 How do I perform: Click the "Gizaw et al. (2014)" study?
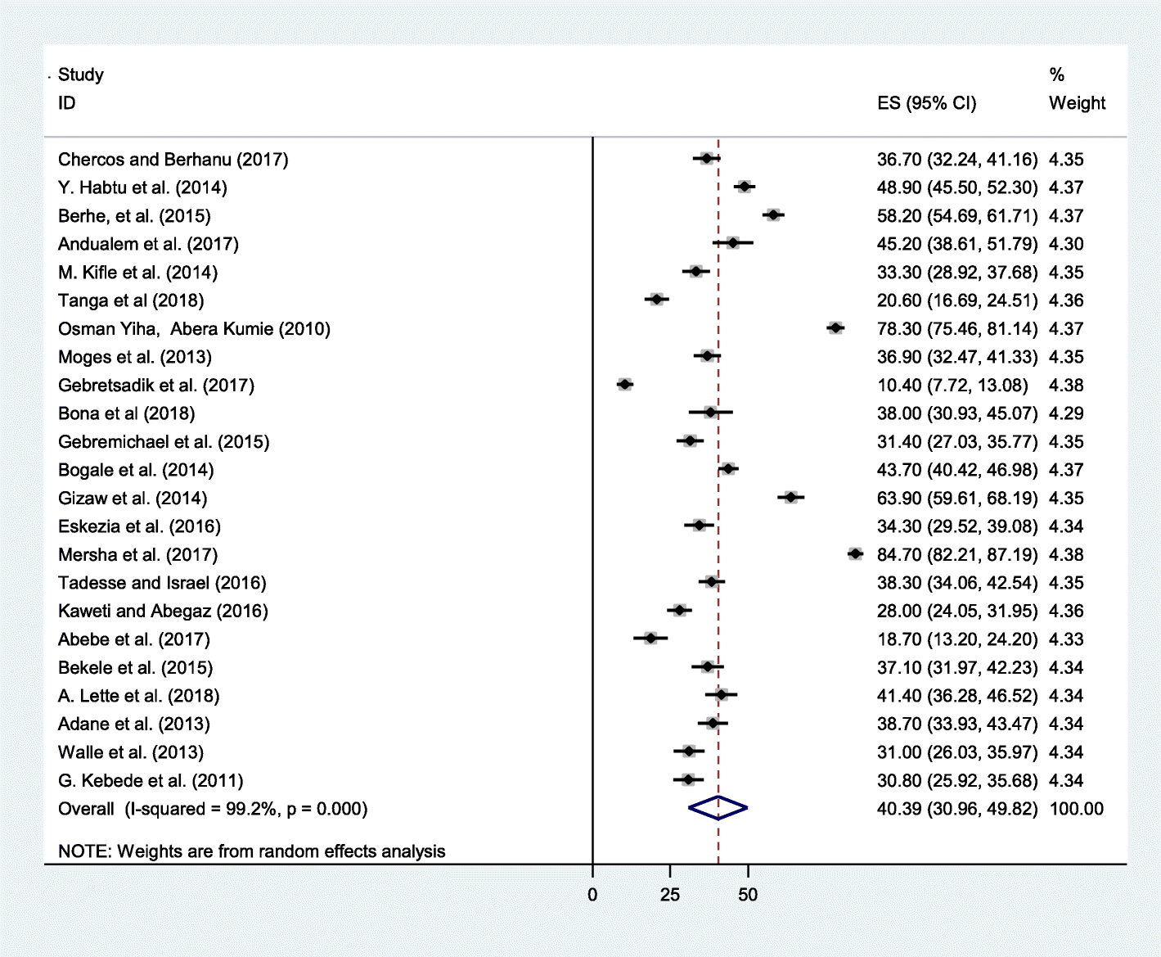click(133, 499)
